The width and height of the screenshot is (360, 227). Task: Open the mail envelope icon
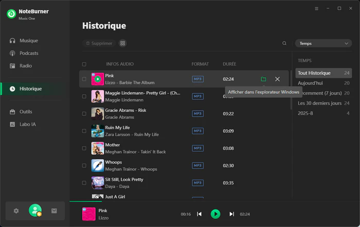point(54,211)
